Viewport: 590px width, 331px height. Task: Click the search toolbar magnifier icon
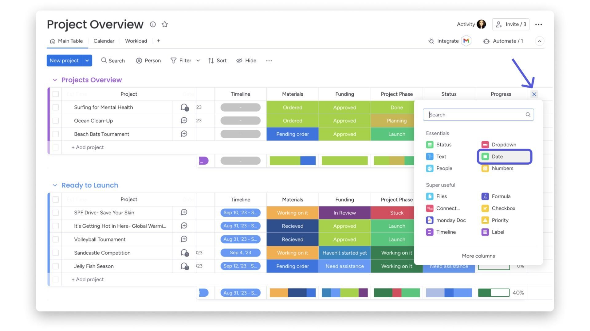point(104,60)
